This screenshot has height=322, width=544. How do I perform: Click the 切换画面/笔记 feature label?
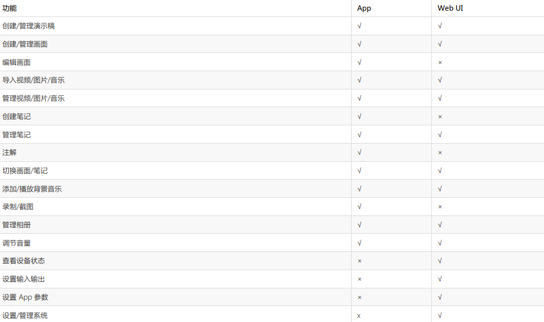click(x=25, y=171)
